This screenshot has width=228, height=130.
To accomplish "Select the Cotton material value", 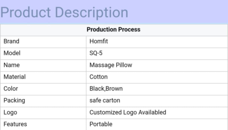I will coord(98,77).
